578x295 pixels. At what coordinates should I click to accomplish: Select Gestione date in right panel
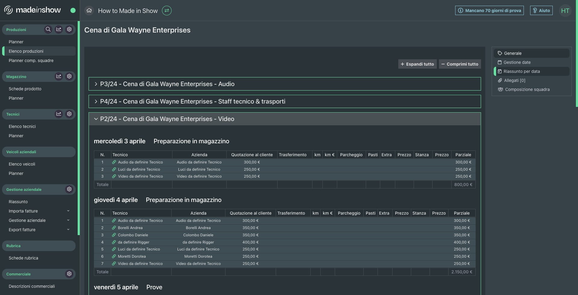(532, 62)
